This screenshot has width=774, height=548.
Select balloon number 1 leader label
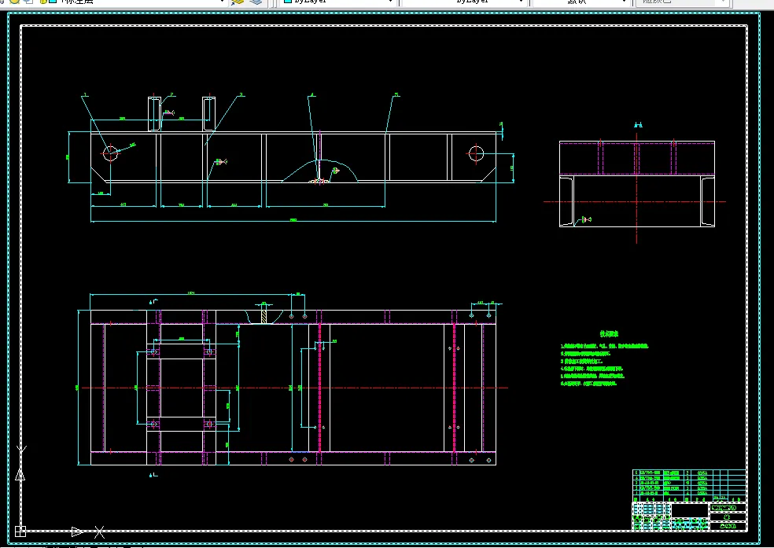(x=85, y=94)
